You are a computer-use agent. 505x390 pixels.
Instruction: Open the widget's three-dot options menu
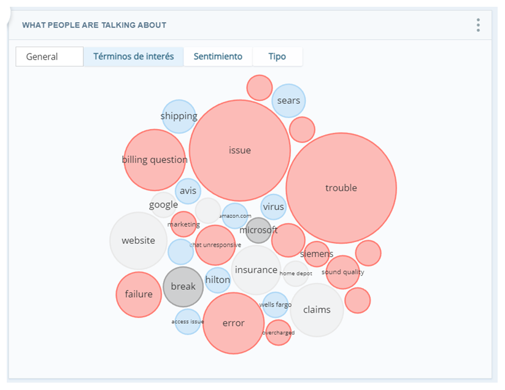coord(478,25)
